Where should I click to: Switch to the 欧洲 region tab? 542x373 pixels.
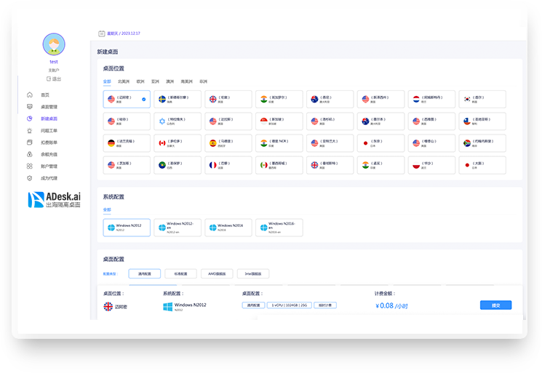[140, 81]
